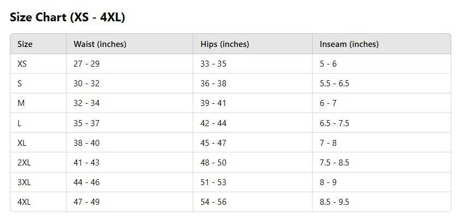This screenshot has width=460, height=219.
Task: Select the 2XL size label
Action: (x=24, y=163)
